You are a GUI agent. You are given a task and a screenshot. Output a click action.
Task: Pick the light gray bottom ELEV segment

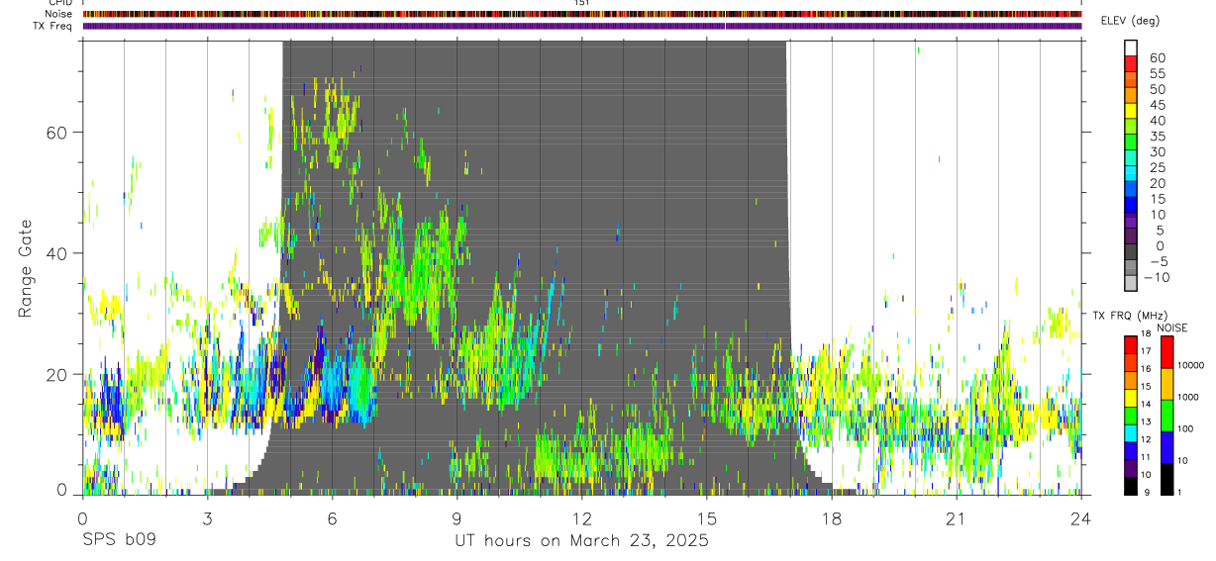1131,281
